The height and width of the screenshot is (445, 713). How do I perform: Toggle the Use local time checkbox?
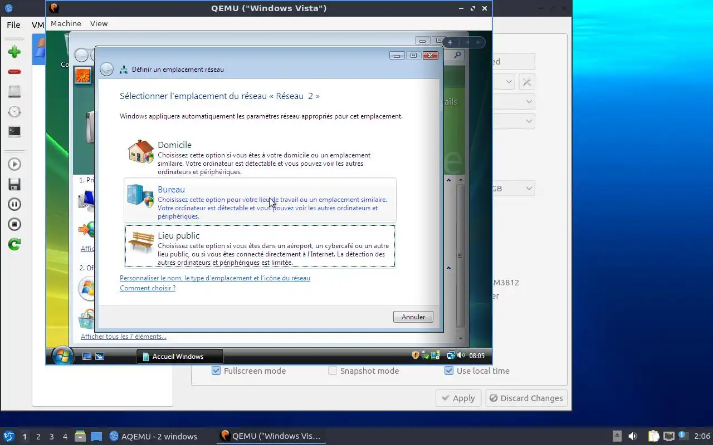tap(449, 371)
